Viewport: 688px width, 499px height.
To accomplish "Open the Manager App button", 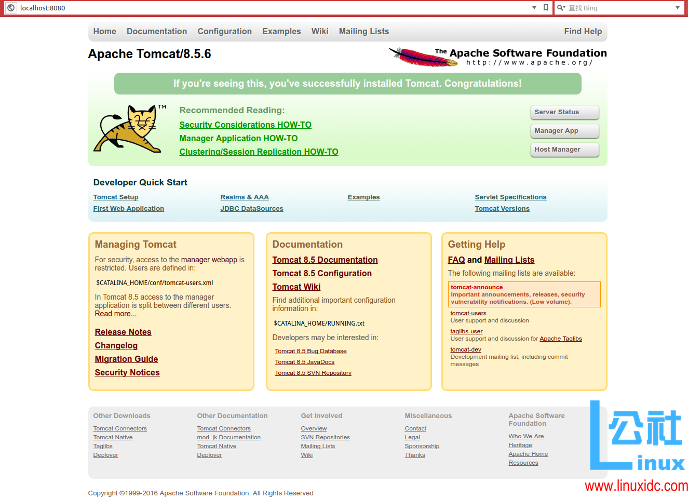I will click(564, 131).
